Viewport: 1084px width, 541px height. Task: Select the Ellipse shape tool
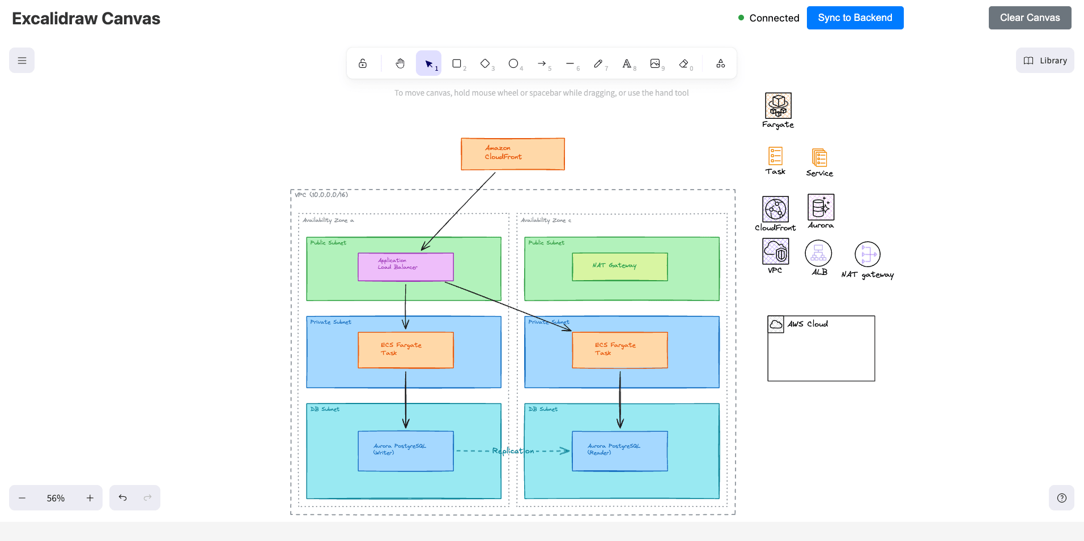click(x=513, y=63)
